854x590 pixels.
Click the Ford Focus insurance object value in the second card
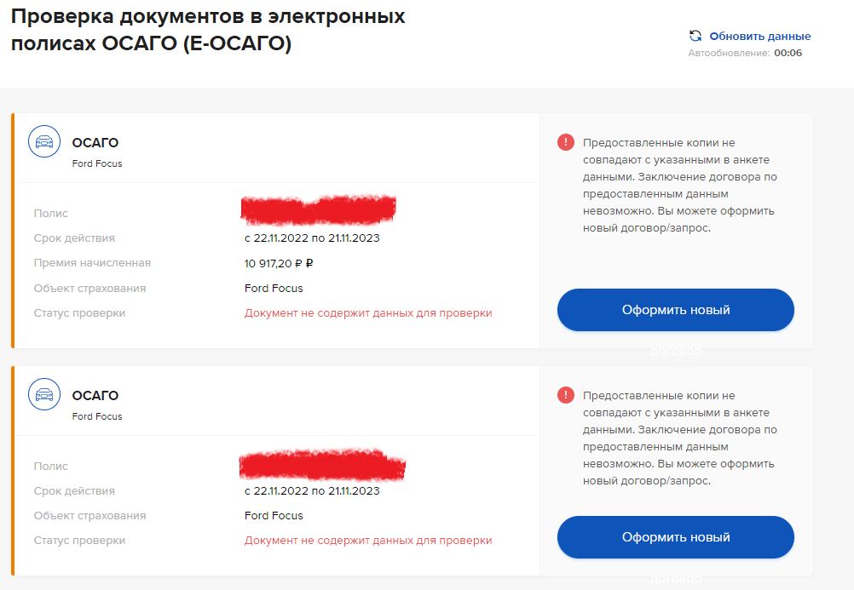tap(274, 516)
